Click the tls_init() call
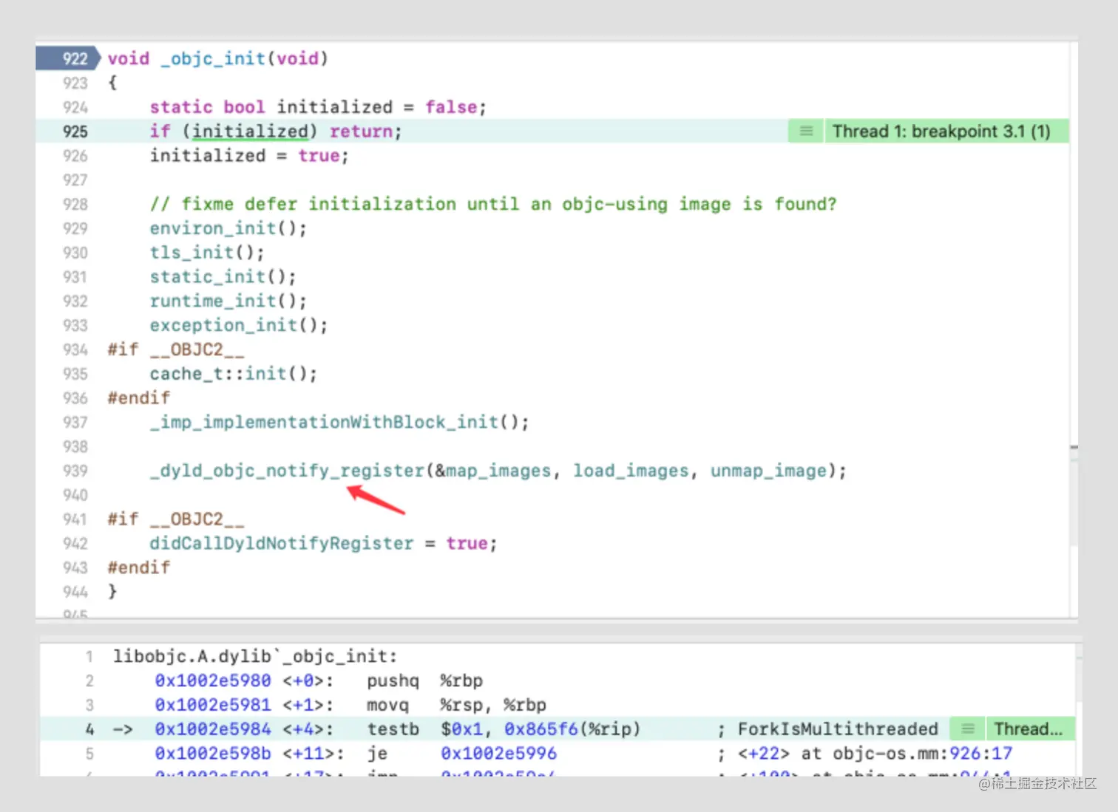The width and height of the screenshot is (1118, 812). pyautogui.click(x=207, y=253)
